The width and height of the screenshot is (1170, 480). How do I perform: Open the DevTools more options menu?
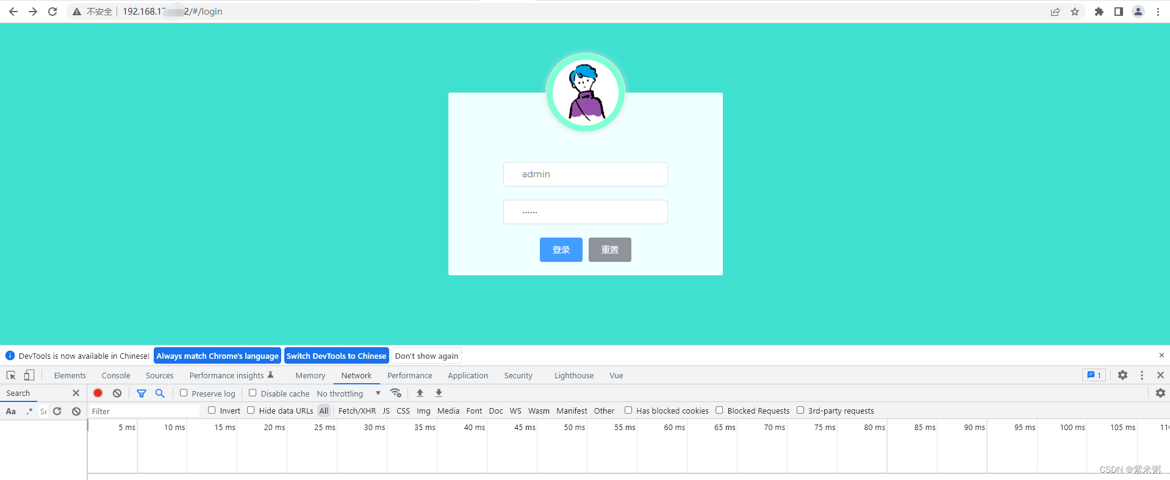[1142, 375]
